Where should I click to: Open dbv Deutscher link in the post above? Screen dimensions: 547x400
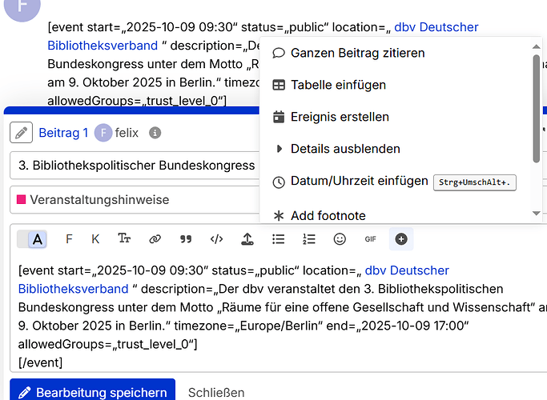(436, 27)
